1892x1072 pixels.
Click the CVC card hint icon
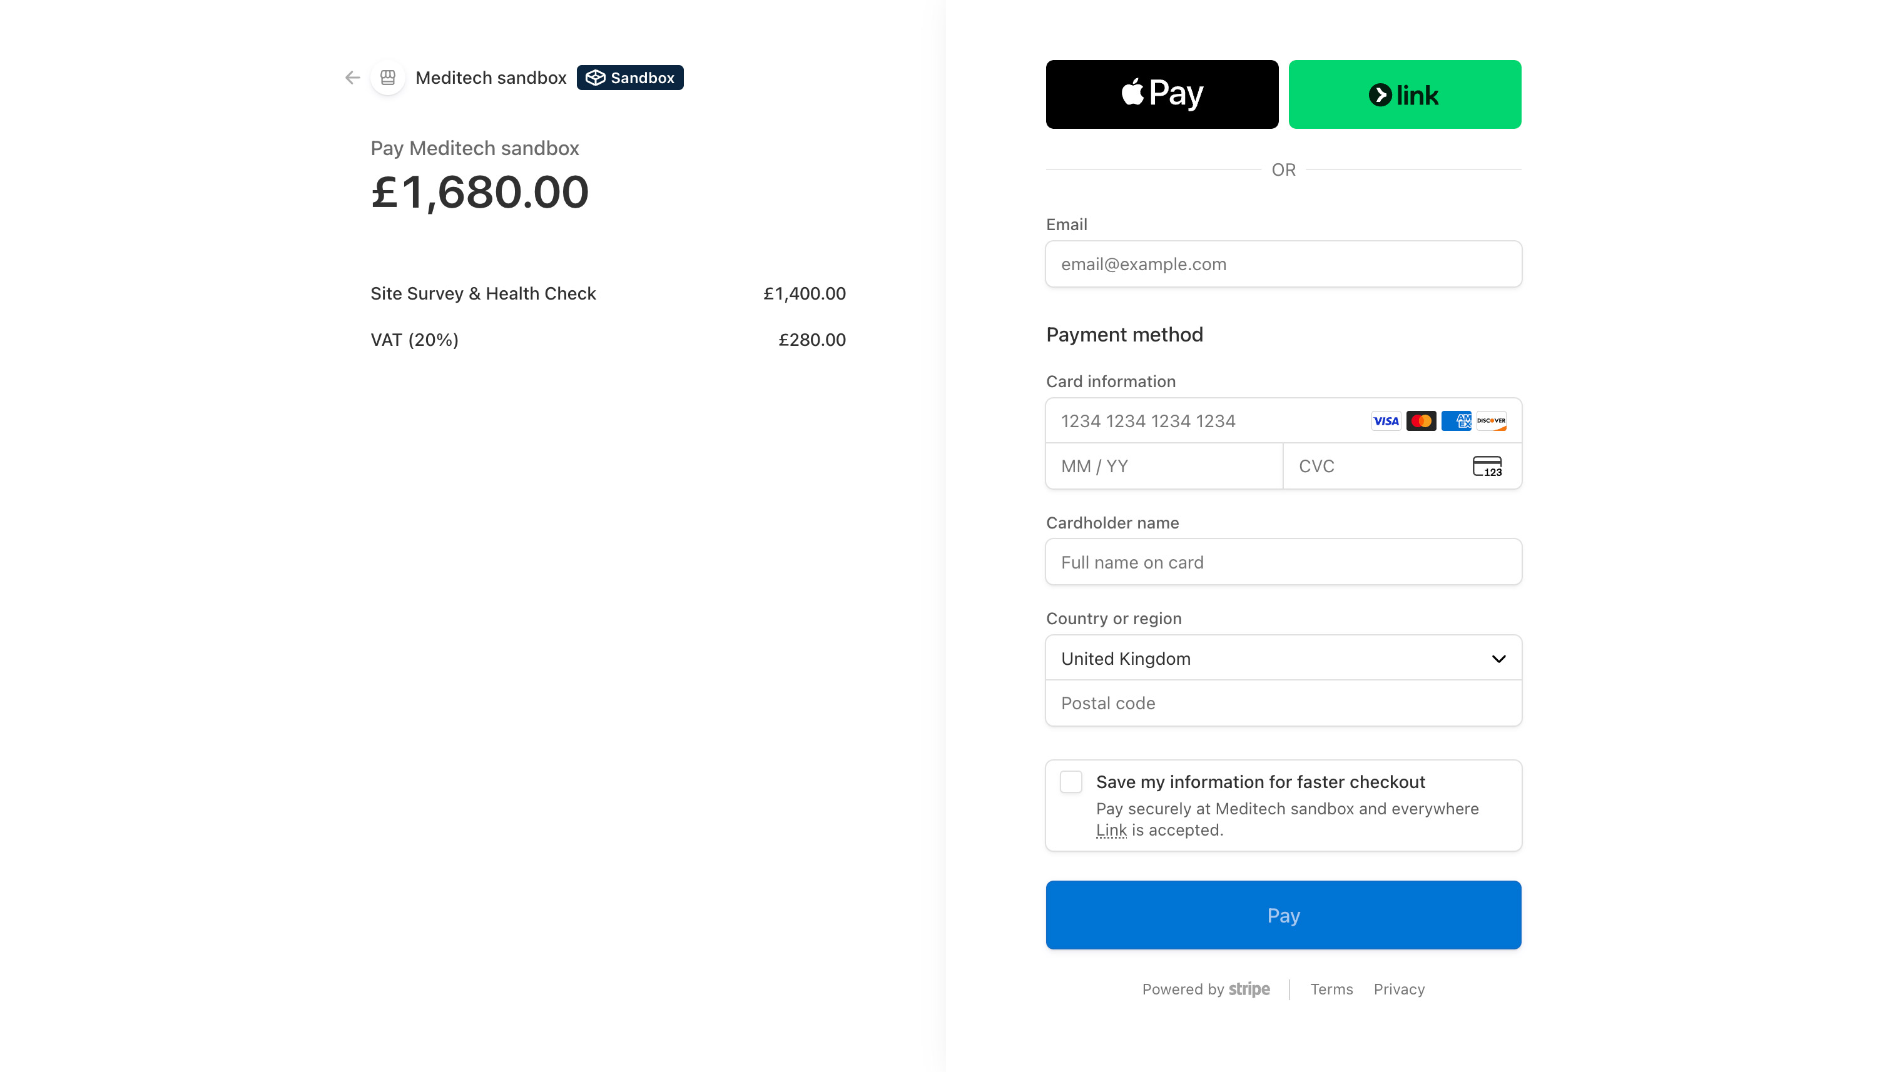coord(1487,466)
